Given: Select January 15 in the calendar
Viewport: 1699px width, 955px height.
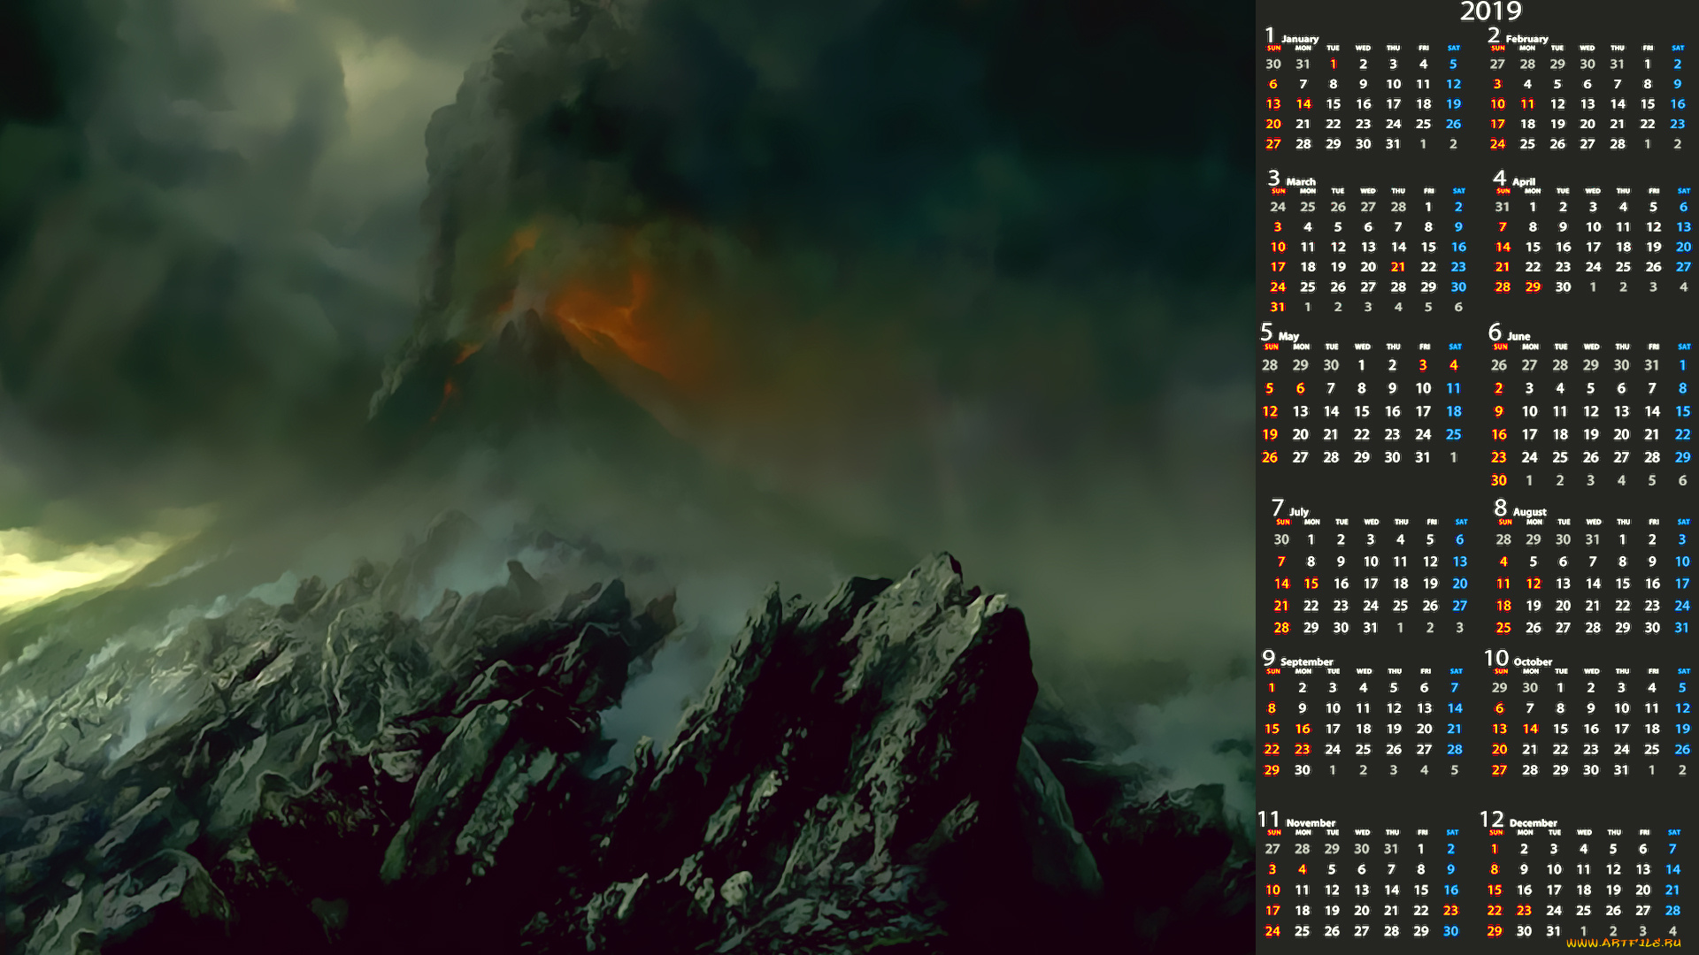Looking at the screenshot, I should coord(1333,104).
